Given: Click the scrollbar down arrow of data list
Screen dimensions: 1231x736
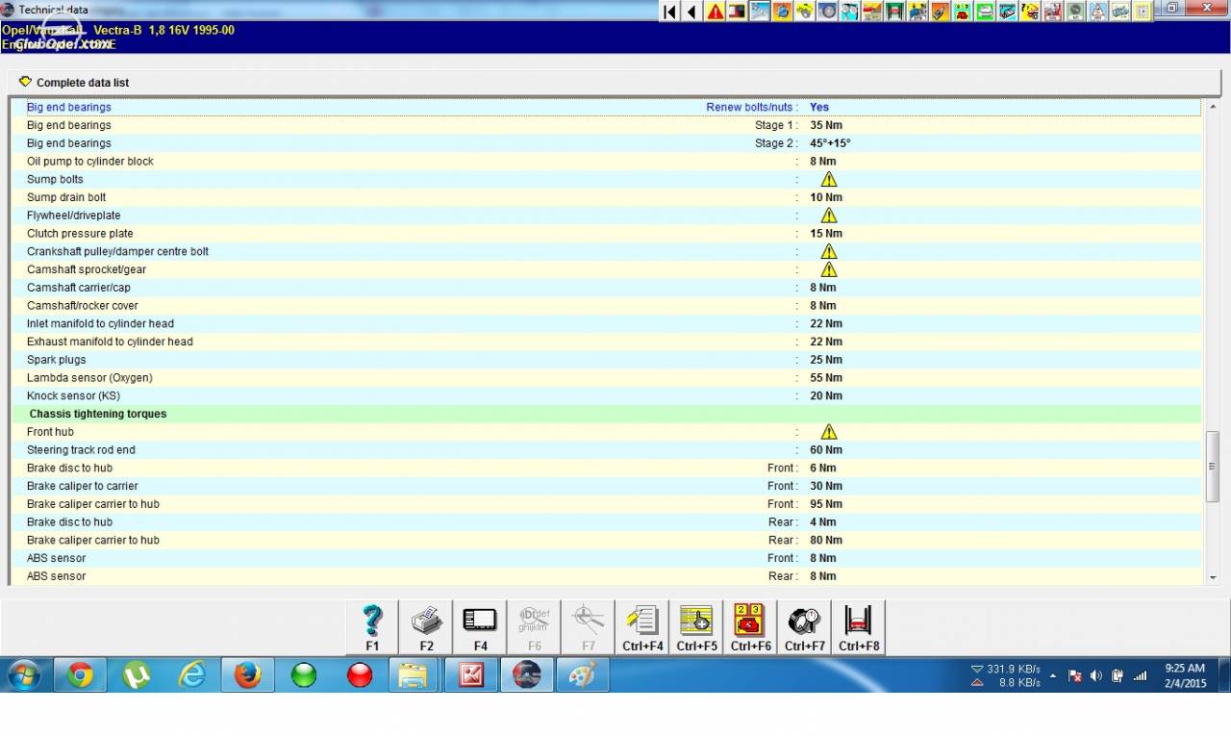Looking at the screenshot, I should (x=1213, y=577).
